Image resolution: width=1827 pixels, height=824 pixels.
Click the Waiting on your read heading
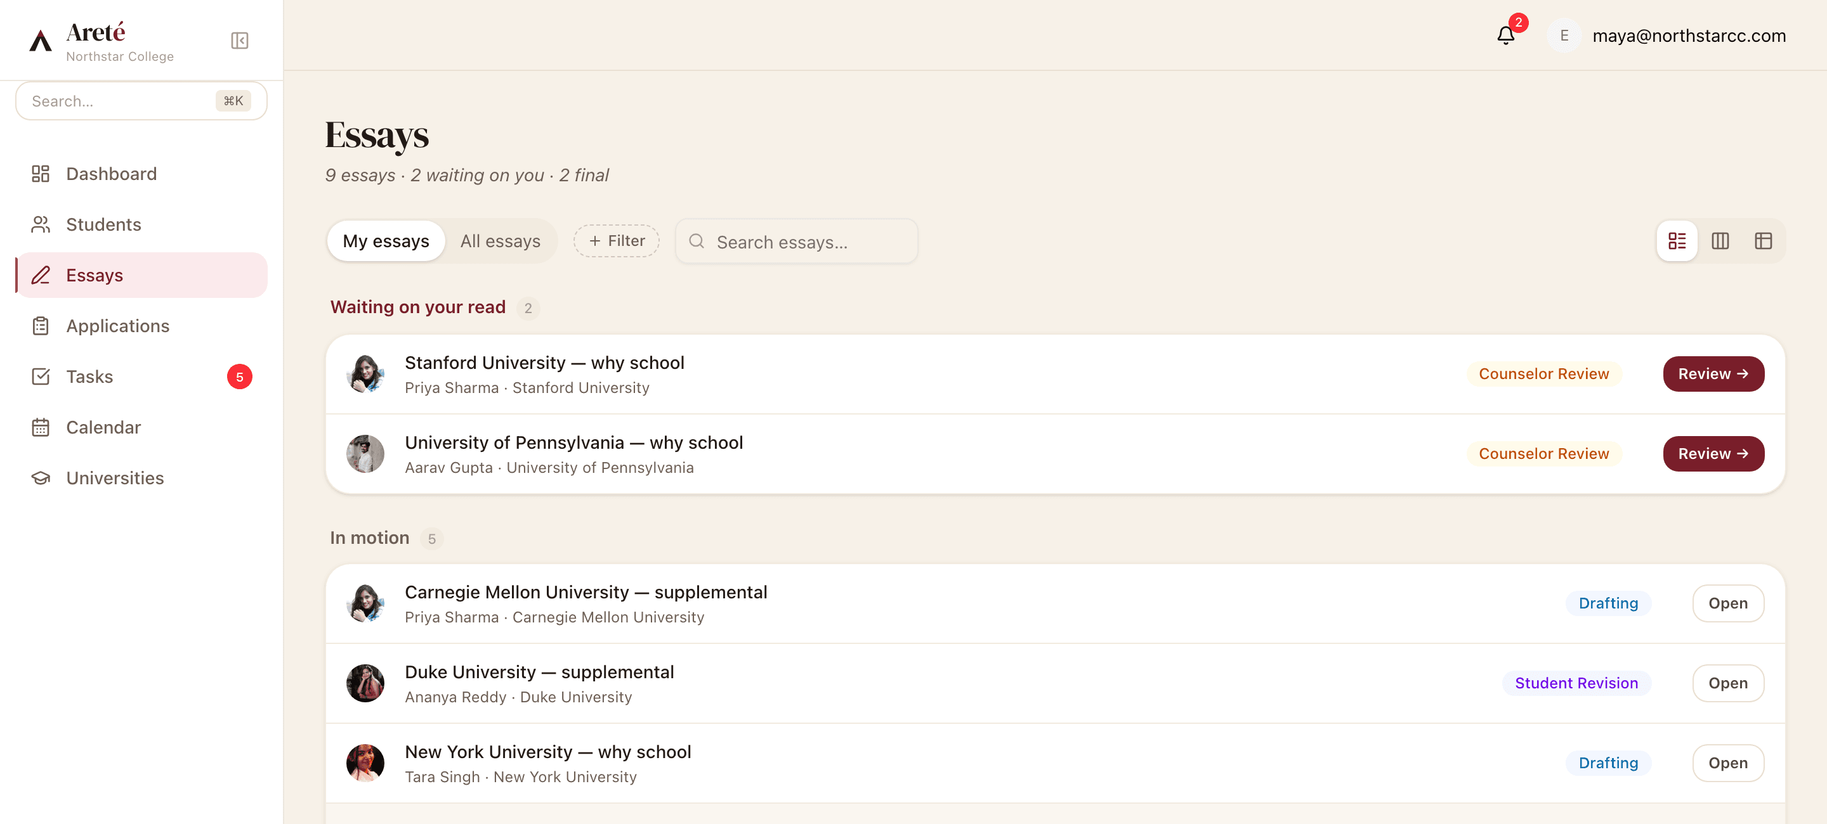pyautogui.click(x=418, y=307)
